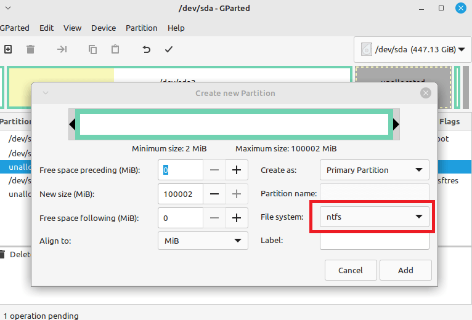
Task: Click the paste partition clipboard icon
Action: click(115, 49)
